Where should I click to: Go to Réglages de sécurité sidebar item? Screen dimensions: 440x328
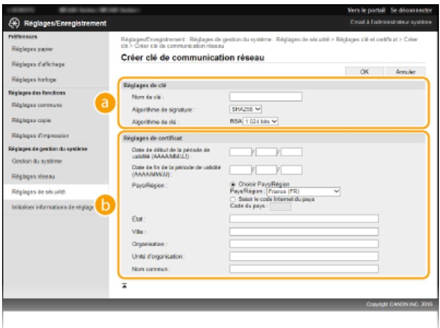coord(38,192)
